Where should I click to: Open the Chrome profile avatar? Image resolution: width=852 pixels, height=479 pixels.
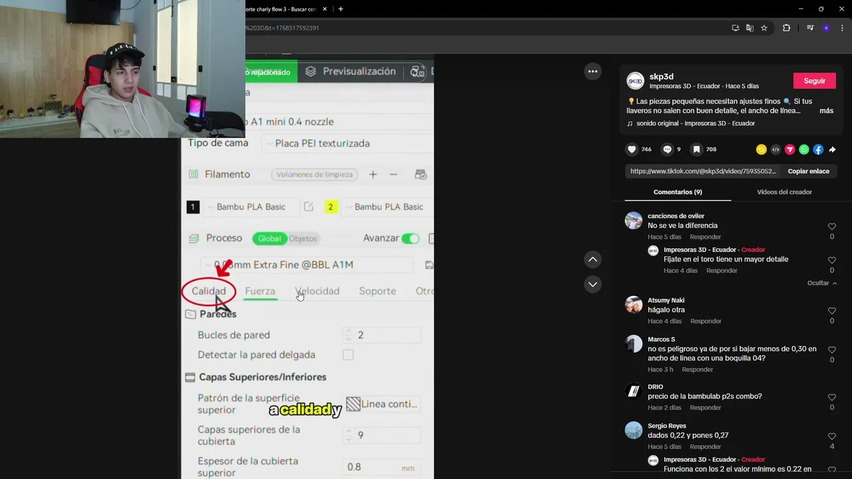click(826, 28)
